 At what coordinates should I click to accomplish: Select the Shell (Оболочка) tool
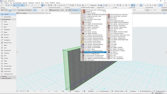8,35
